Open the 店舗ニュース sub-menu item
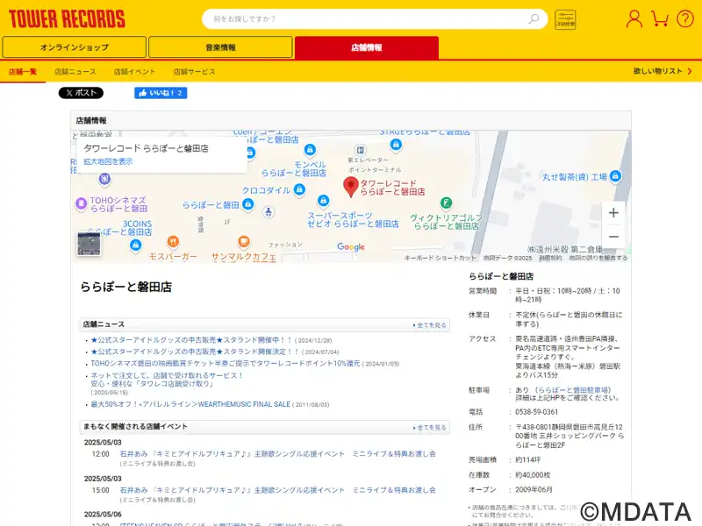The image size is (702, 526). pos(75,72)
